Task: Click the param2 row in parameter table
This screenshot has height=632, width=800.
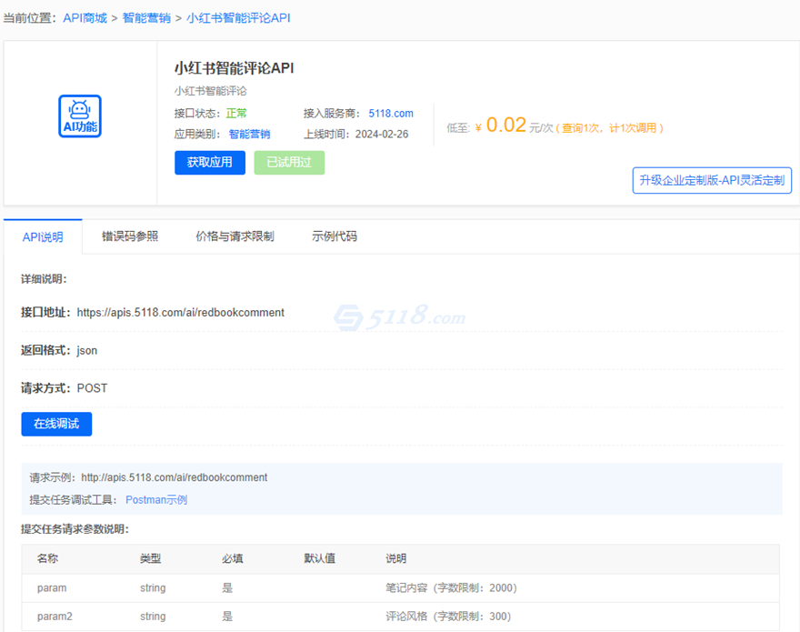Action: [400, 617]
